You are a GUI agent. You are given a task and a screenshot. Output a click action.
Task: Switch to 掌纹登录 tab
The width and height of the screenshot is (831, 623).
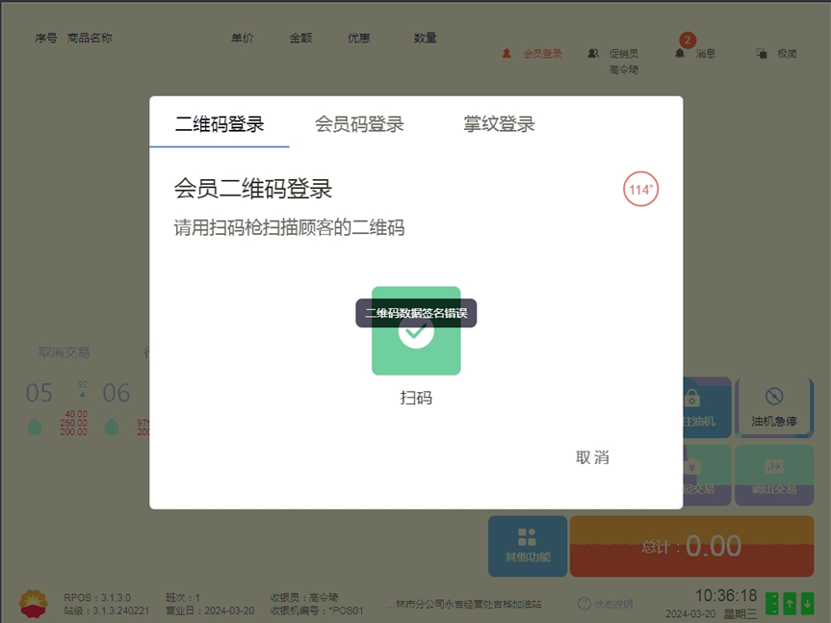point(499,124)
